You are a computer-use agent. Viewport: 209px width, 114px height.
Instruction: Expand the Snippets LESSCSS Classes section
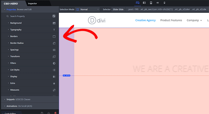(30, 99)
